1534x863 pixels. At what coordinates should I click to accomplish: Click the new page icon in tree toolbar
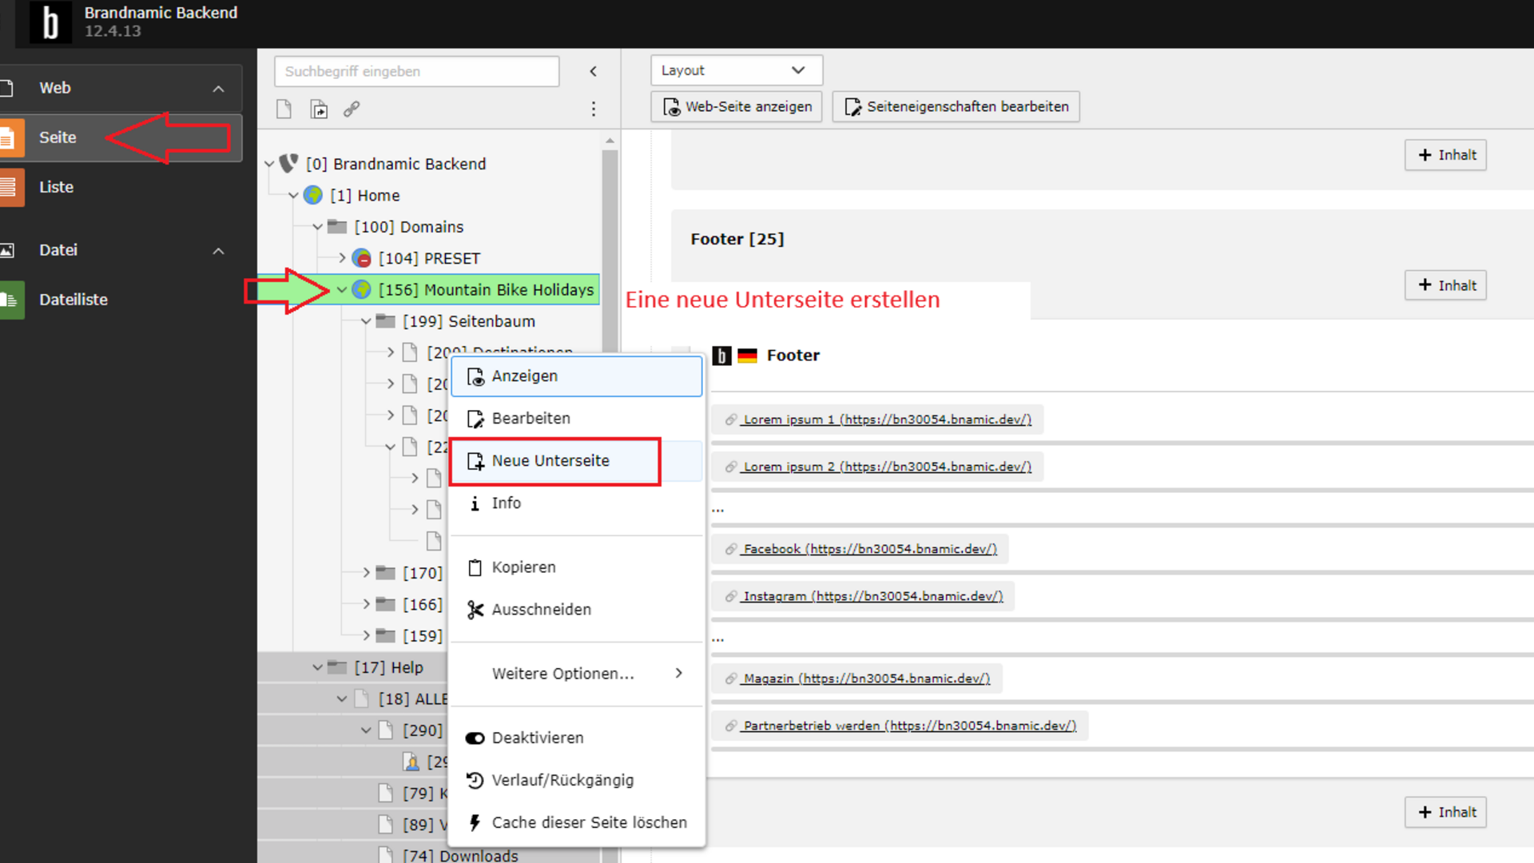pos(284,109)
